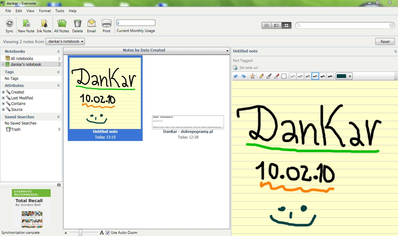Select the fountain Pen ink tool

pyautogui.click(x=269, y=76)
